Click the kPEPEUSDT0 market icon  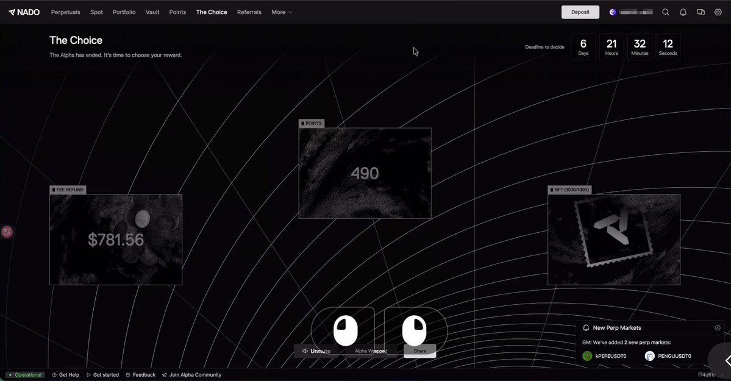pos(587,356)
